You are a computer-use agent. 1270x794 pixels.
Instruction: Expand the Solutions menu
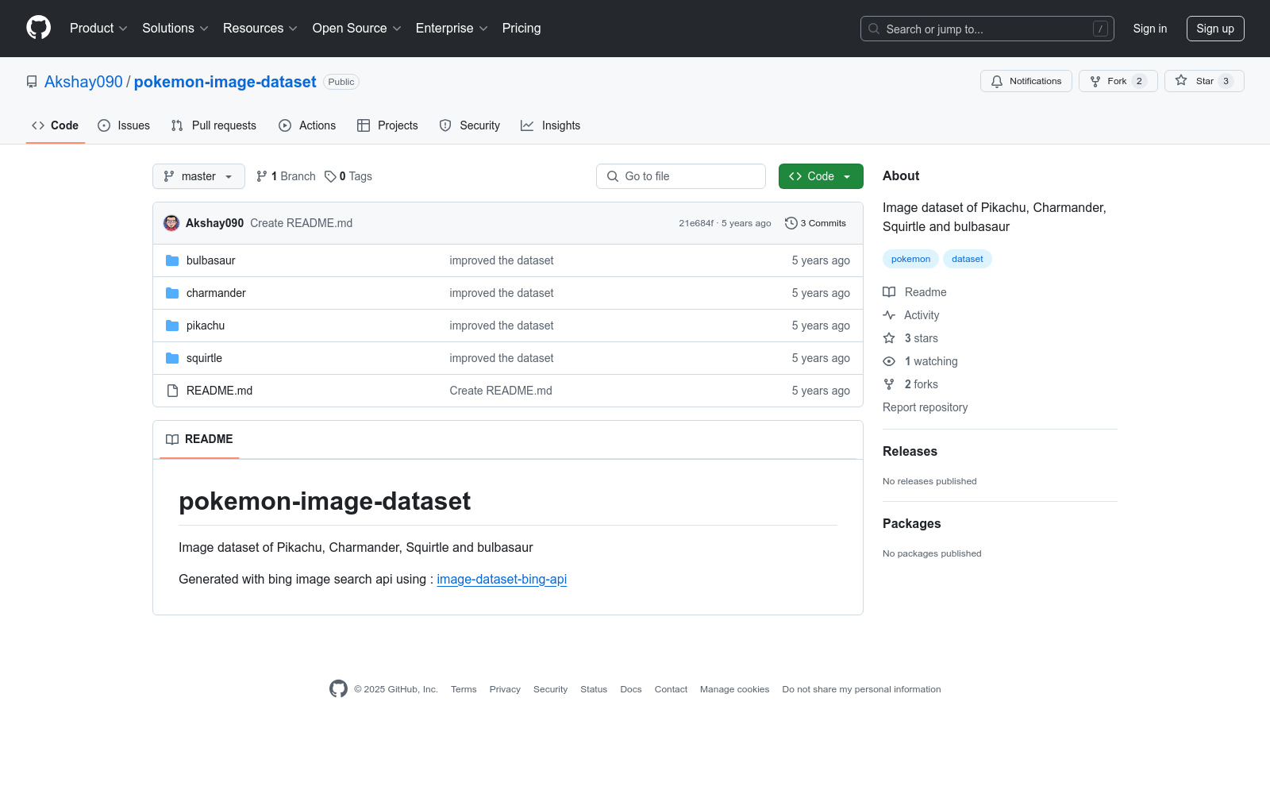[175, 29]
